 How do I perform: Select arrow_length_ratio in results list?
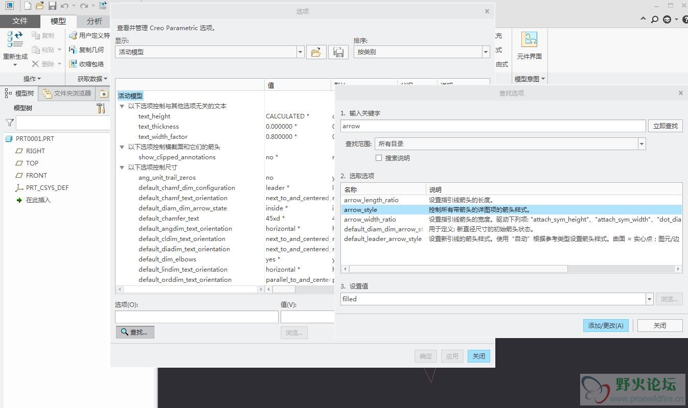point(371,200)
